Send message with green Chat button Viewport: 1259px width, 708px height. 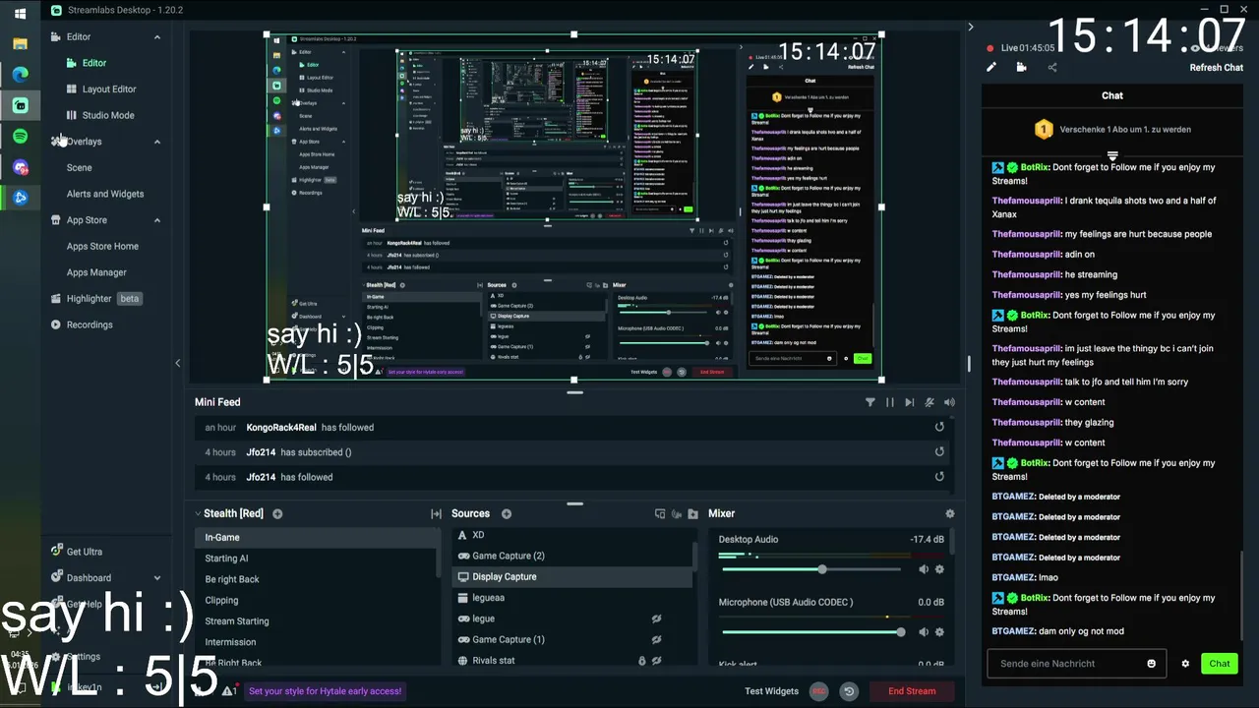1220,664
